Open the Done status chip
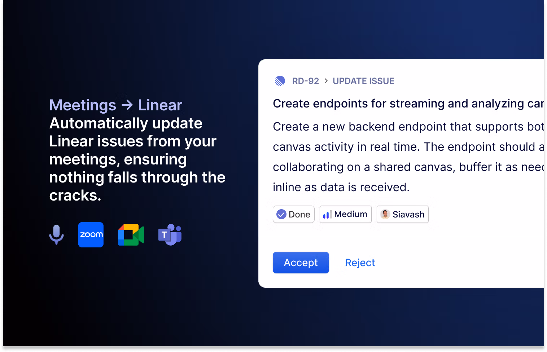Image resolution: width=547 pixels, height=352 pixels. click(x=294, y=214)
